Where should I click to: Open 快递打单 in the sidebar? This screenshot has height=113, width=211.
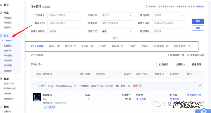point(8,50)
